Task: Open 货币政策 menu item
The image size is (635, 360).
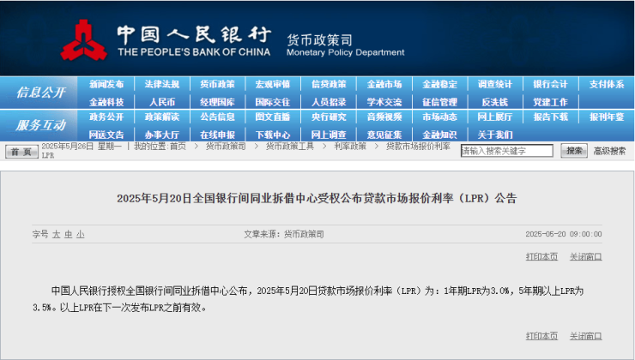Action: pos(217,84)
